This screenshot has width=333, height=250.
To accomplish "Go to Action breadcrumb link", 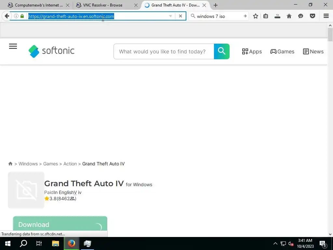I will tap(70, 164).
